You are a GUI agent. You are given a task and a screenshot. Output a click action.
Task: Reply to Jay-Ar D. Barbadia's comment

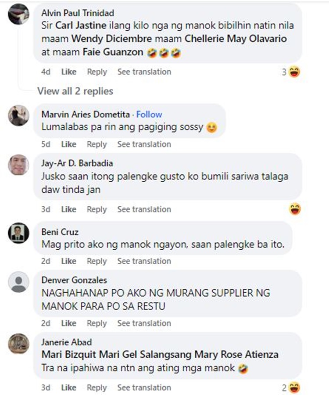pos(97,209)
